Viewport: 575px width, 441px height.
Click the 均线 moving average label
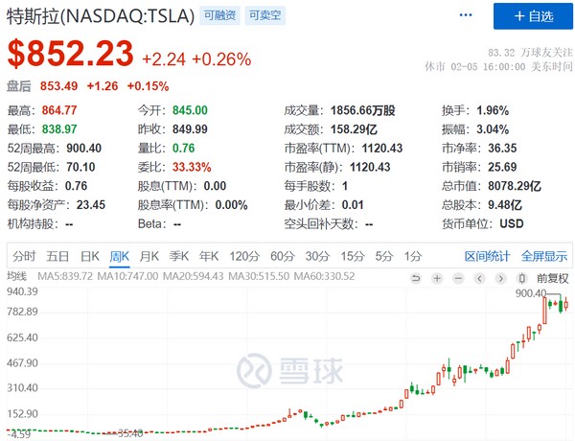pyautogui.click(x=17, y=276)
